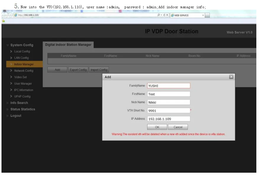The image size is (259, 178).
Task: Click the IP Address column header
Action: click(243, 56)
